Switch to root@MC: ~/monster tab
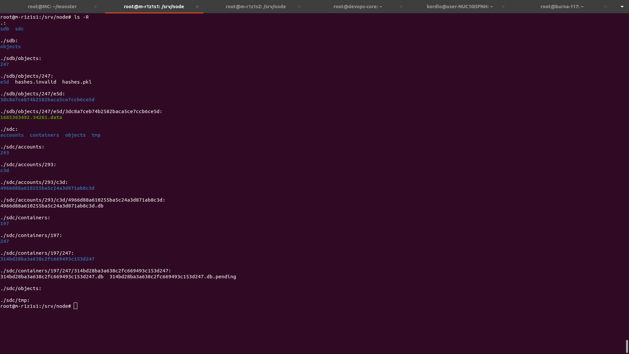Screen dimensions: 629x354 coord(52,7)
